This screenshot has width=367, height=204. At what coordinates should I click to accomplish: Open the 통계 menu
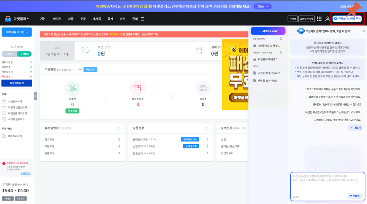pyautogui.click(x=110, y=19)
